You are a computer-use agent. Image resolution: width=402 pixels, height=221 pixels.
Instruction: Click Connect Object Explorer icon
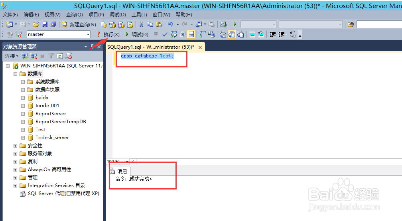(x=25, y=56)
